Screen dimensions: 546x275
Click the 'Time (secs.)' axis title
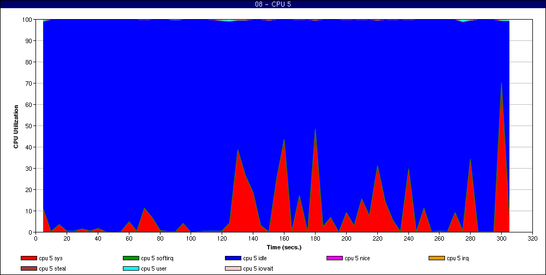[284, 248]
